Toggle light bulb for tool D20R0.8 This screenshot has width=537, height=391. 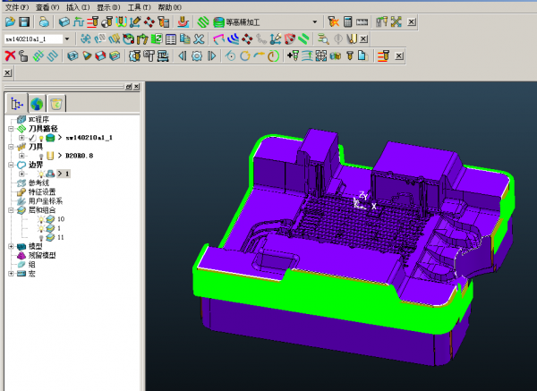pos(40,156)
